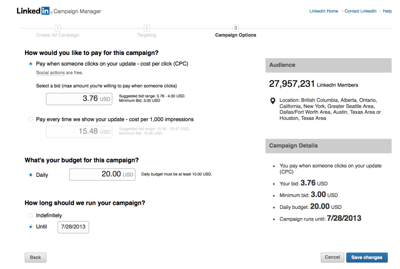The height and width of the screenshot is (269, 400).
Task: Click step 2 Targeting number box
Action: click(x=147, y=28)
